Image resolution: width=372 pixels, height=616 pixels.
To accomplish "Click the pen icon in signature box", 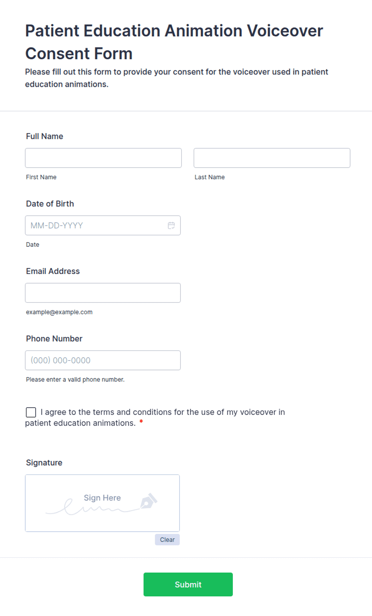I will coord(149,501).
